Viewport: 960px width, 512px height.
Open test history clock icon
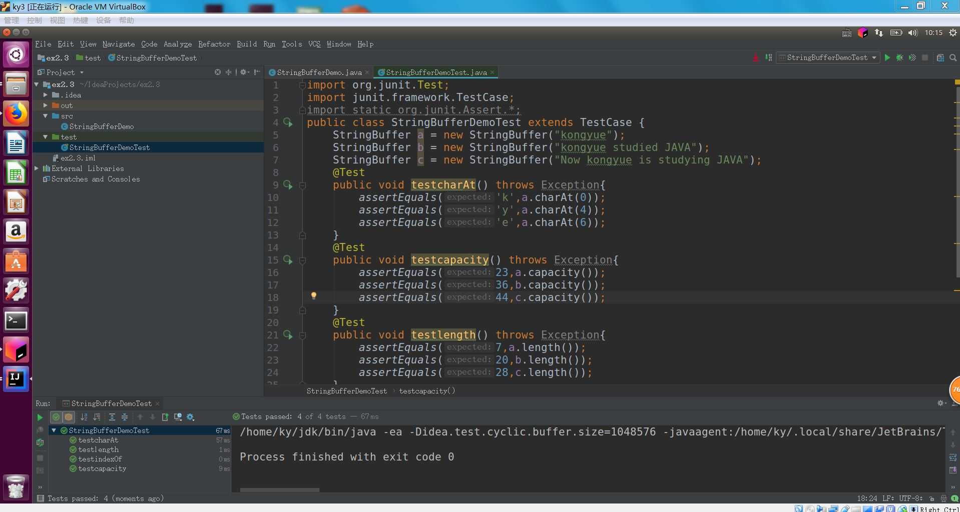pyautogui.click(x=178, y=417)
